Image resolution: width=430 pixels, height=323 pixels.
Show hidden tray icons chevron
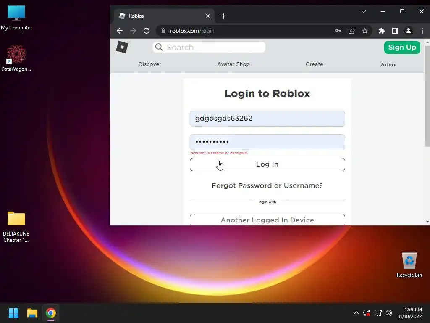tap(356, 312)
